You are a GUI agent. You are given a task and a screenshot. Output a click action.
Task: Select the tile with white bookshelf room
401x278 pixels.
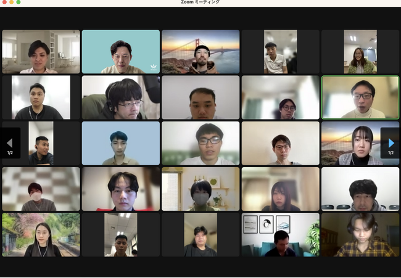point(41,52)
